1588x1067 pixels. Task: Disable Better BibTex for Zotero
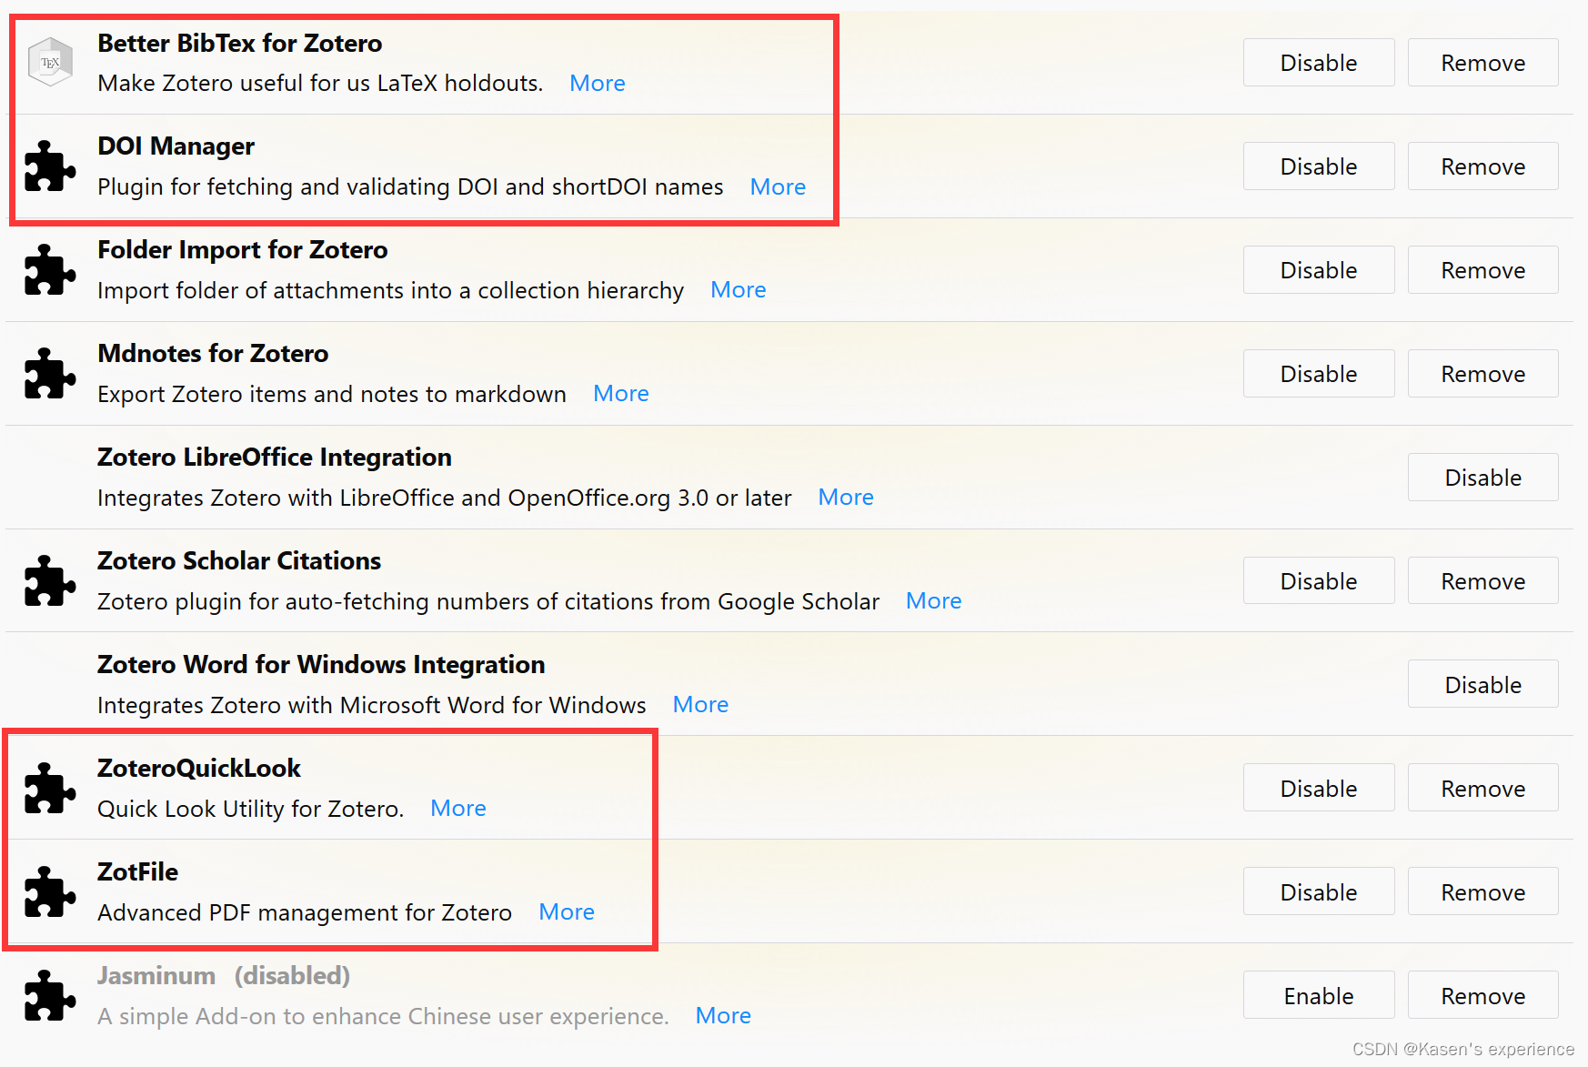pyautogui.click(x=1319, y=63)
